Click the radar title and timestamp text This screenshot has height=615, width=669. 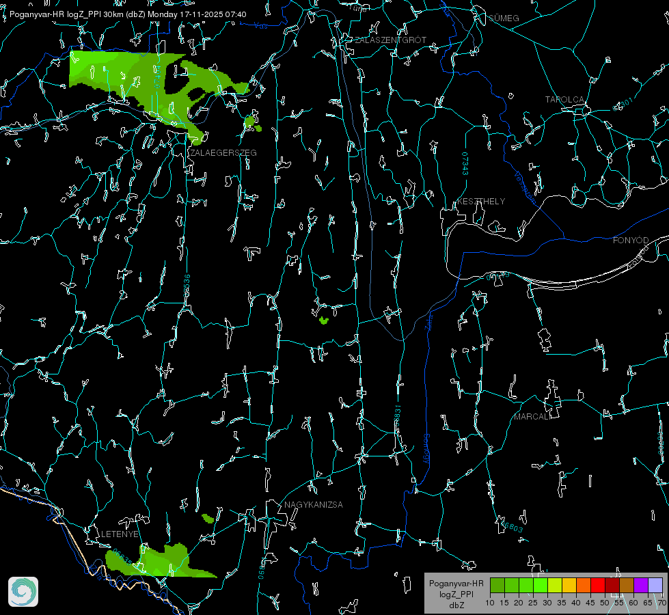[x=128, y=14]
